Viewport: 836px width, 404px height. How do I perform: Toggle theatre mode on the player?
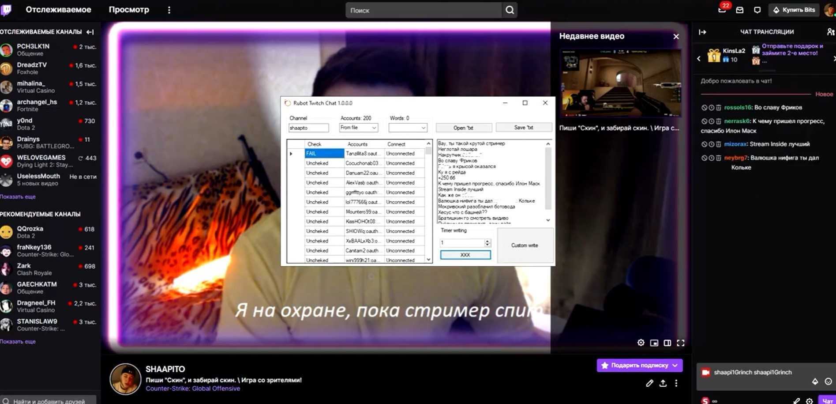point(667,343)
